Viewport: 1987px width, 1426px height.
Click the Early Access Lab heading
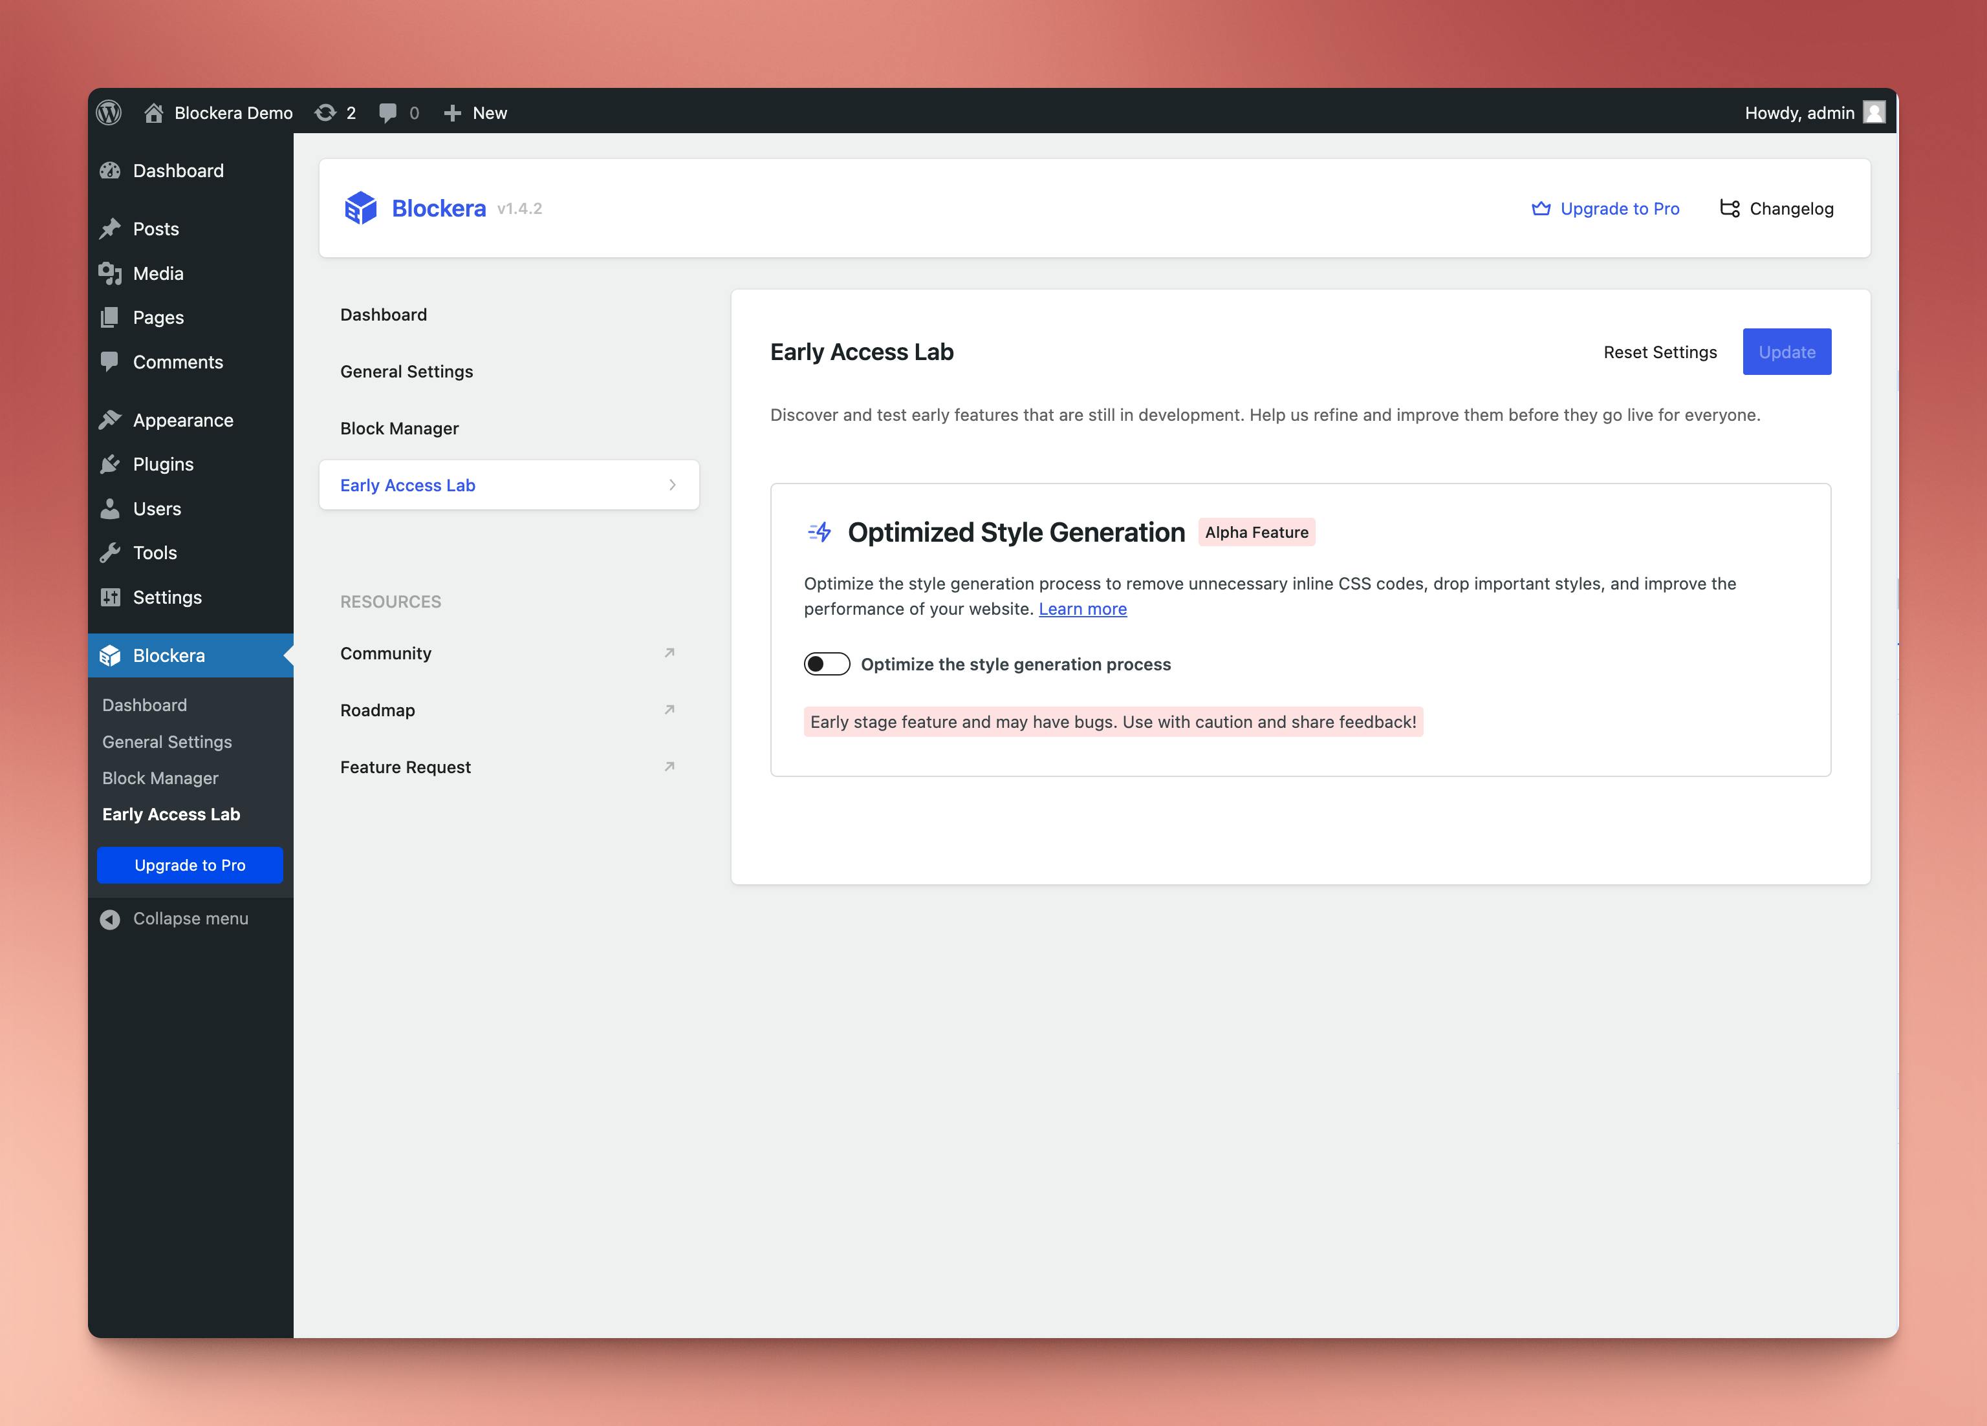point(862,352)
